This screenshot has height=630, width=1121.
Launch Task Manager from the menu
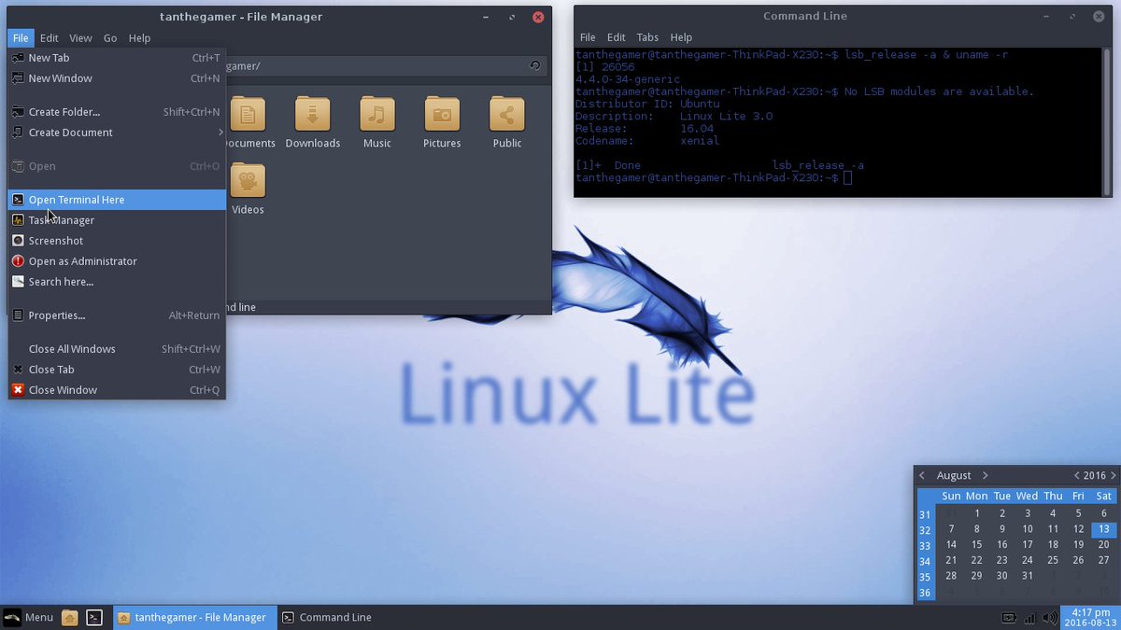(x=117, y=220)
